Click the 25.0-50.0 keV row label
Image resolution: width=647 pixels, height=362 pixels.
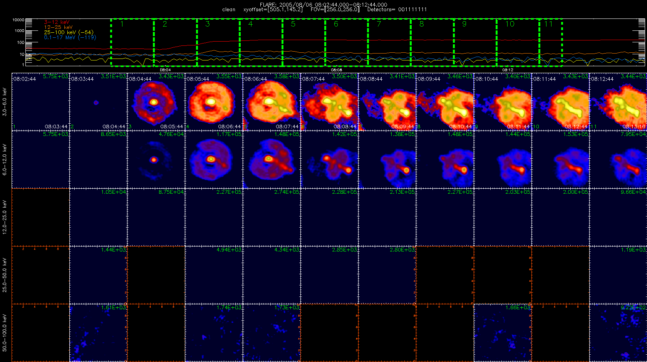click(5, 275)
